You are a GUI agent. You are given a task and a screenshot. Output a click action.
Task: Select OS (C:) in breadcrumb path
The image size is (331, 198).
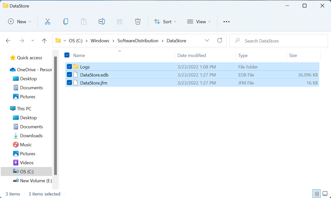coord(76,41)
